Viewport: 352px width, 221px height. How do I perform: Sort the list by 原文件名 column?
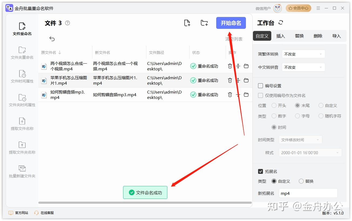click(x=51, y=53)
